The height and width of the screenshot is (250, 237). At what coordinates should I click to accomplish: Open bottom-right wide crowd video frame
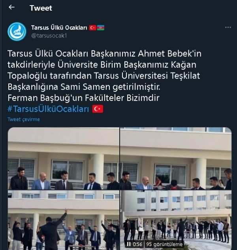(x=176, y=220)
